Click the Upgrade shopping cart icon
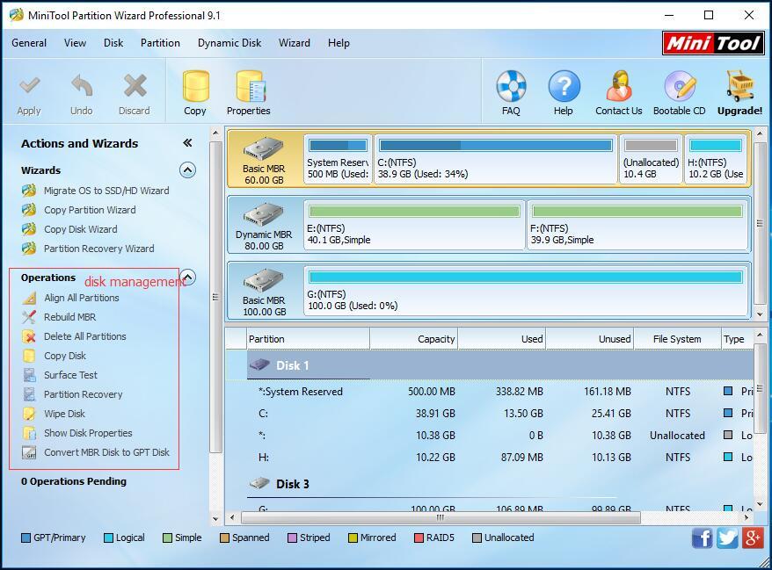This screenshot has height=570, width=772. (739, 85)
